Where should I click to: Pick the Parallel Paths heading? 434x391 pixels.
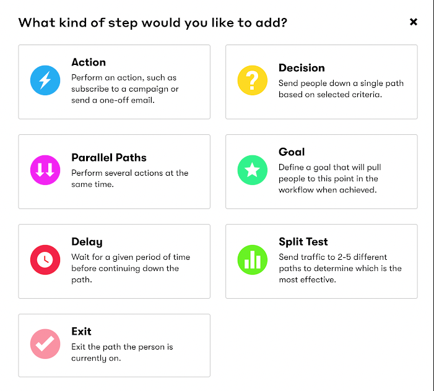click(109, 158)
